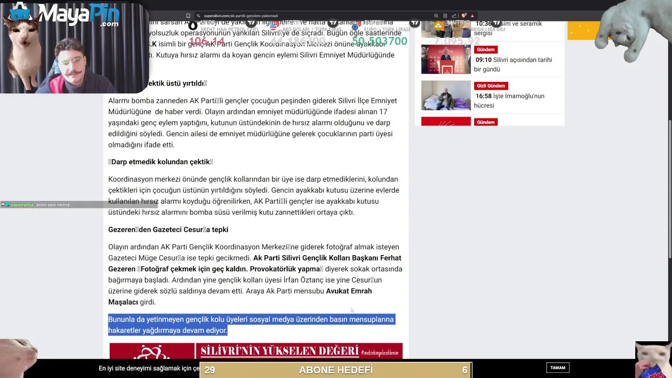The width and height of the screenshot is (672, 378).
Task: Open the reader mode icon in the address bar
Action: click(445, 16)
